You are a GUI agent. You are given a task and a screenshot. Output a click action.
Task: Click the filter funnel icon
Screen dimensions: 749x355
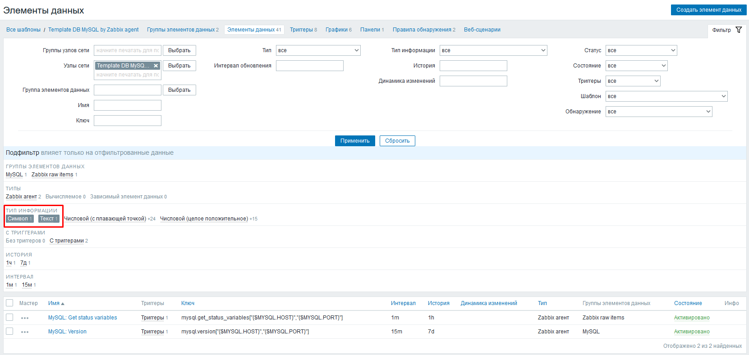[739, 30]
